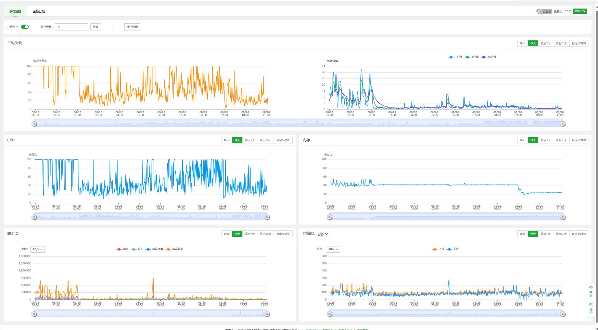Toggle the 读取 disk IO legend marker
Screen dimensions: 598x330
pyautogui.click(x=119, y=249)
